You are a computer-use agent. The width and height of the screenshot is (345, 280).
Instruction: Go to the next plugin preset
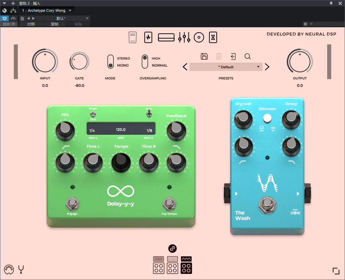point(267,67)
